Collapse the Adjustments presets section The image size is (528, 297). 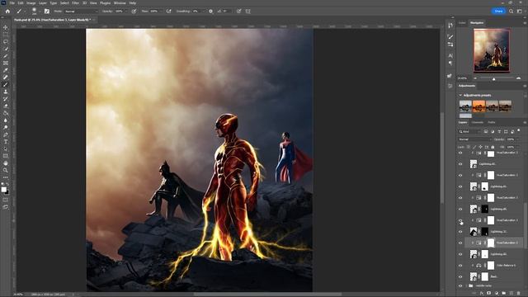460,96
